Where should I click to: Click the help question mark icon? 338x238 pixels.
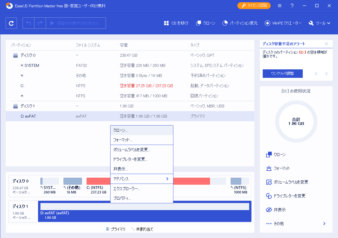coord(292,5)
